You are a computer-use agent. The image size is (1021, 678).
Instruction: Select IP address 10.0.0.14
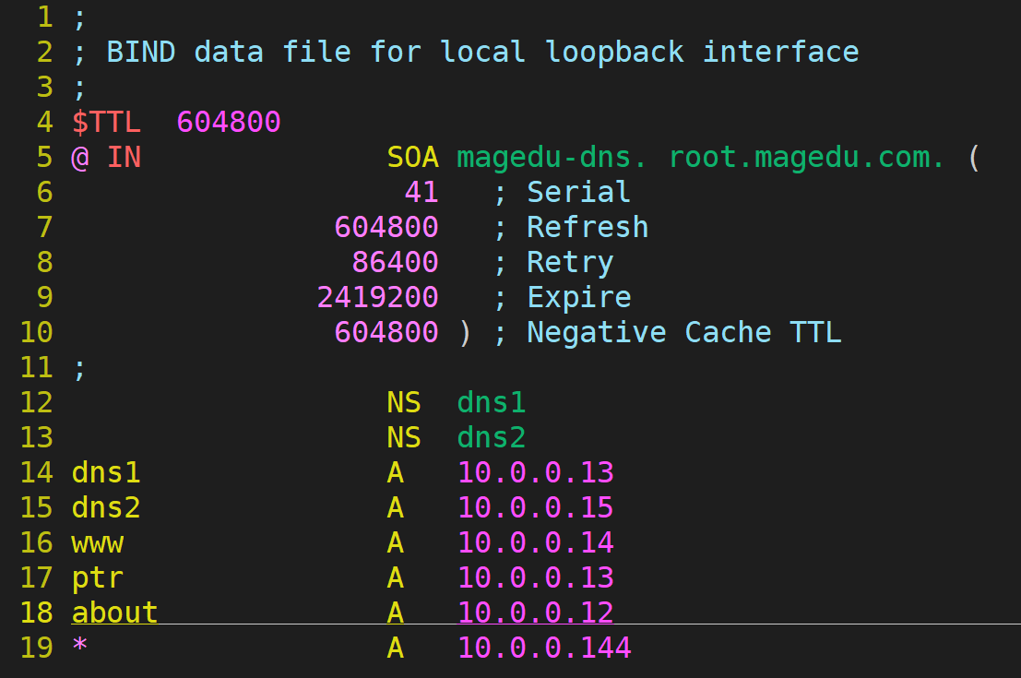[535, 543]
